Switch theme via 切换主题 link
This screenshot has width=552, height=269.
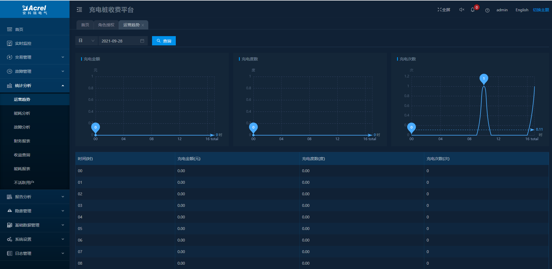541,10
